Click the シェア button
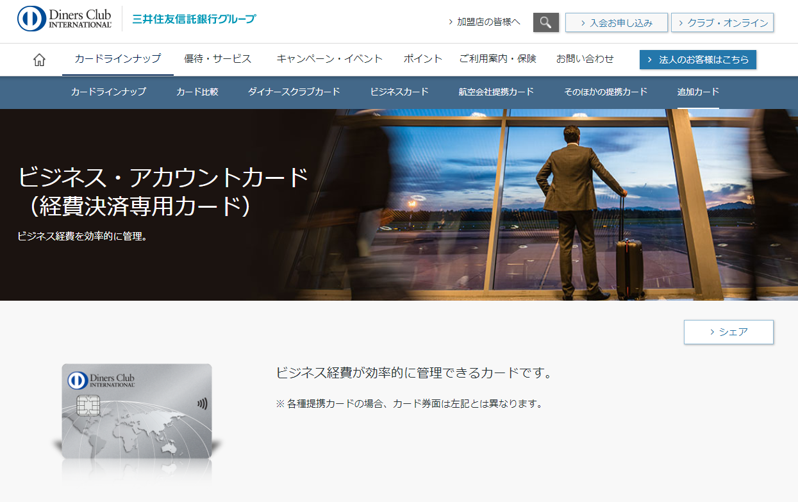This screenshot has width=798, height=502. 729,332
